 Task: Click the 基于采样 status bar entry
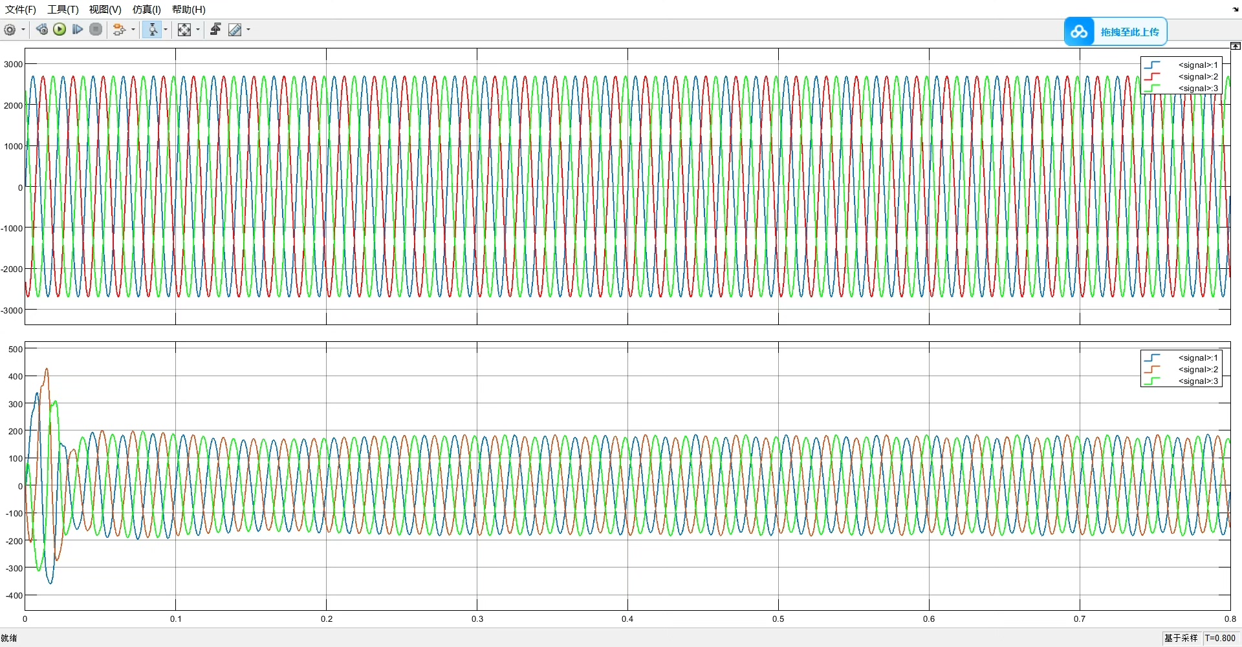click(1181, 638)
